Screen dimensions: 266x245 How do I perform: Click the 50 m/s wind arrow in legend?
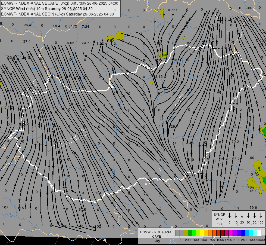255,215
